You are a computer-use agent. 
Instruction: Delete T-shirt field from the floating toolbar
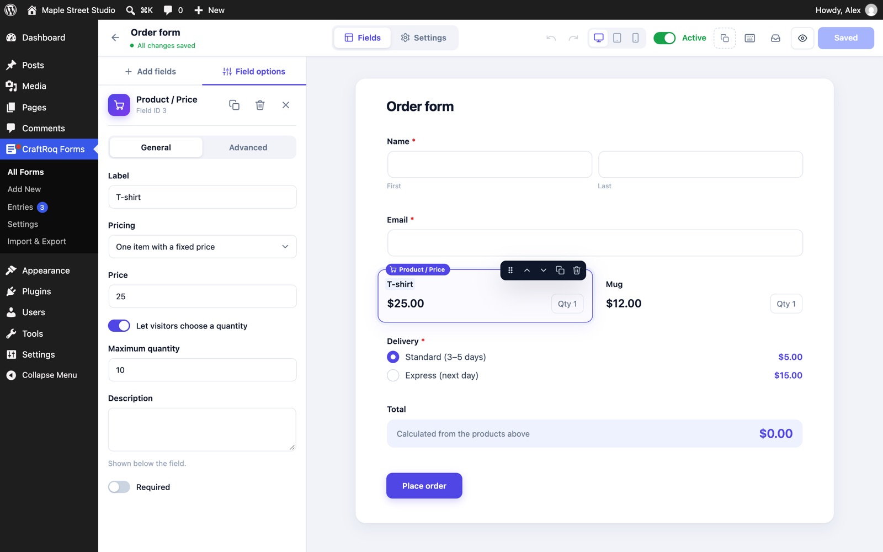577,270
